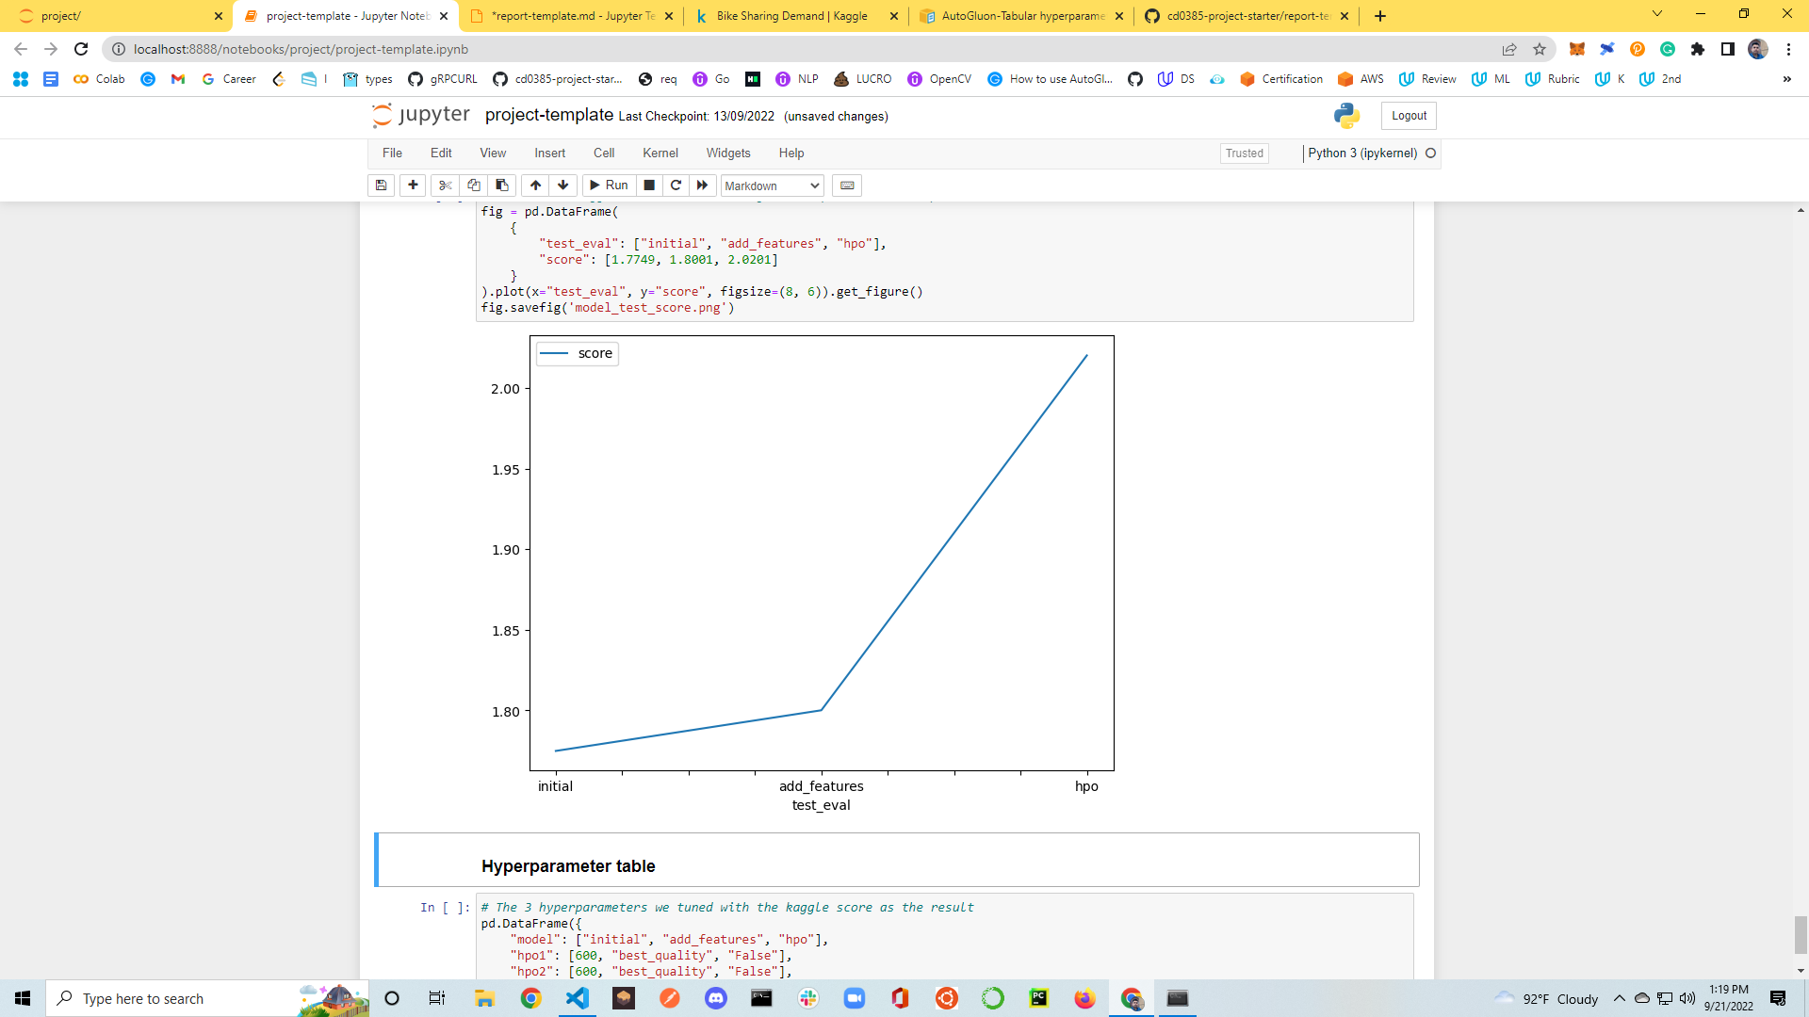This screenshot has width=1809, height=1017.
Task: Click the copy selected cells icon
Action: point(474,186)
